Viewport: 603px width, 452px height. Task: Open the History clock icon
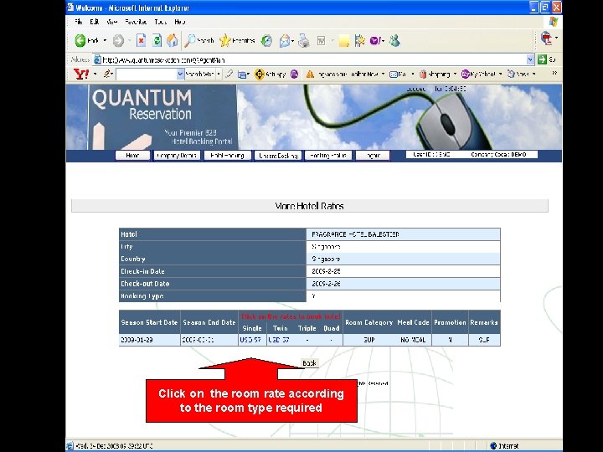(266, 40)
